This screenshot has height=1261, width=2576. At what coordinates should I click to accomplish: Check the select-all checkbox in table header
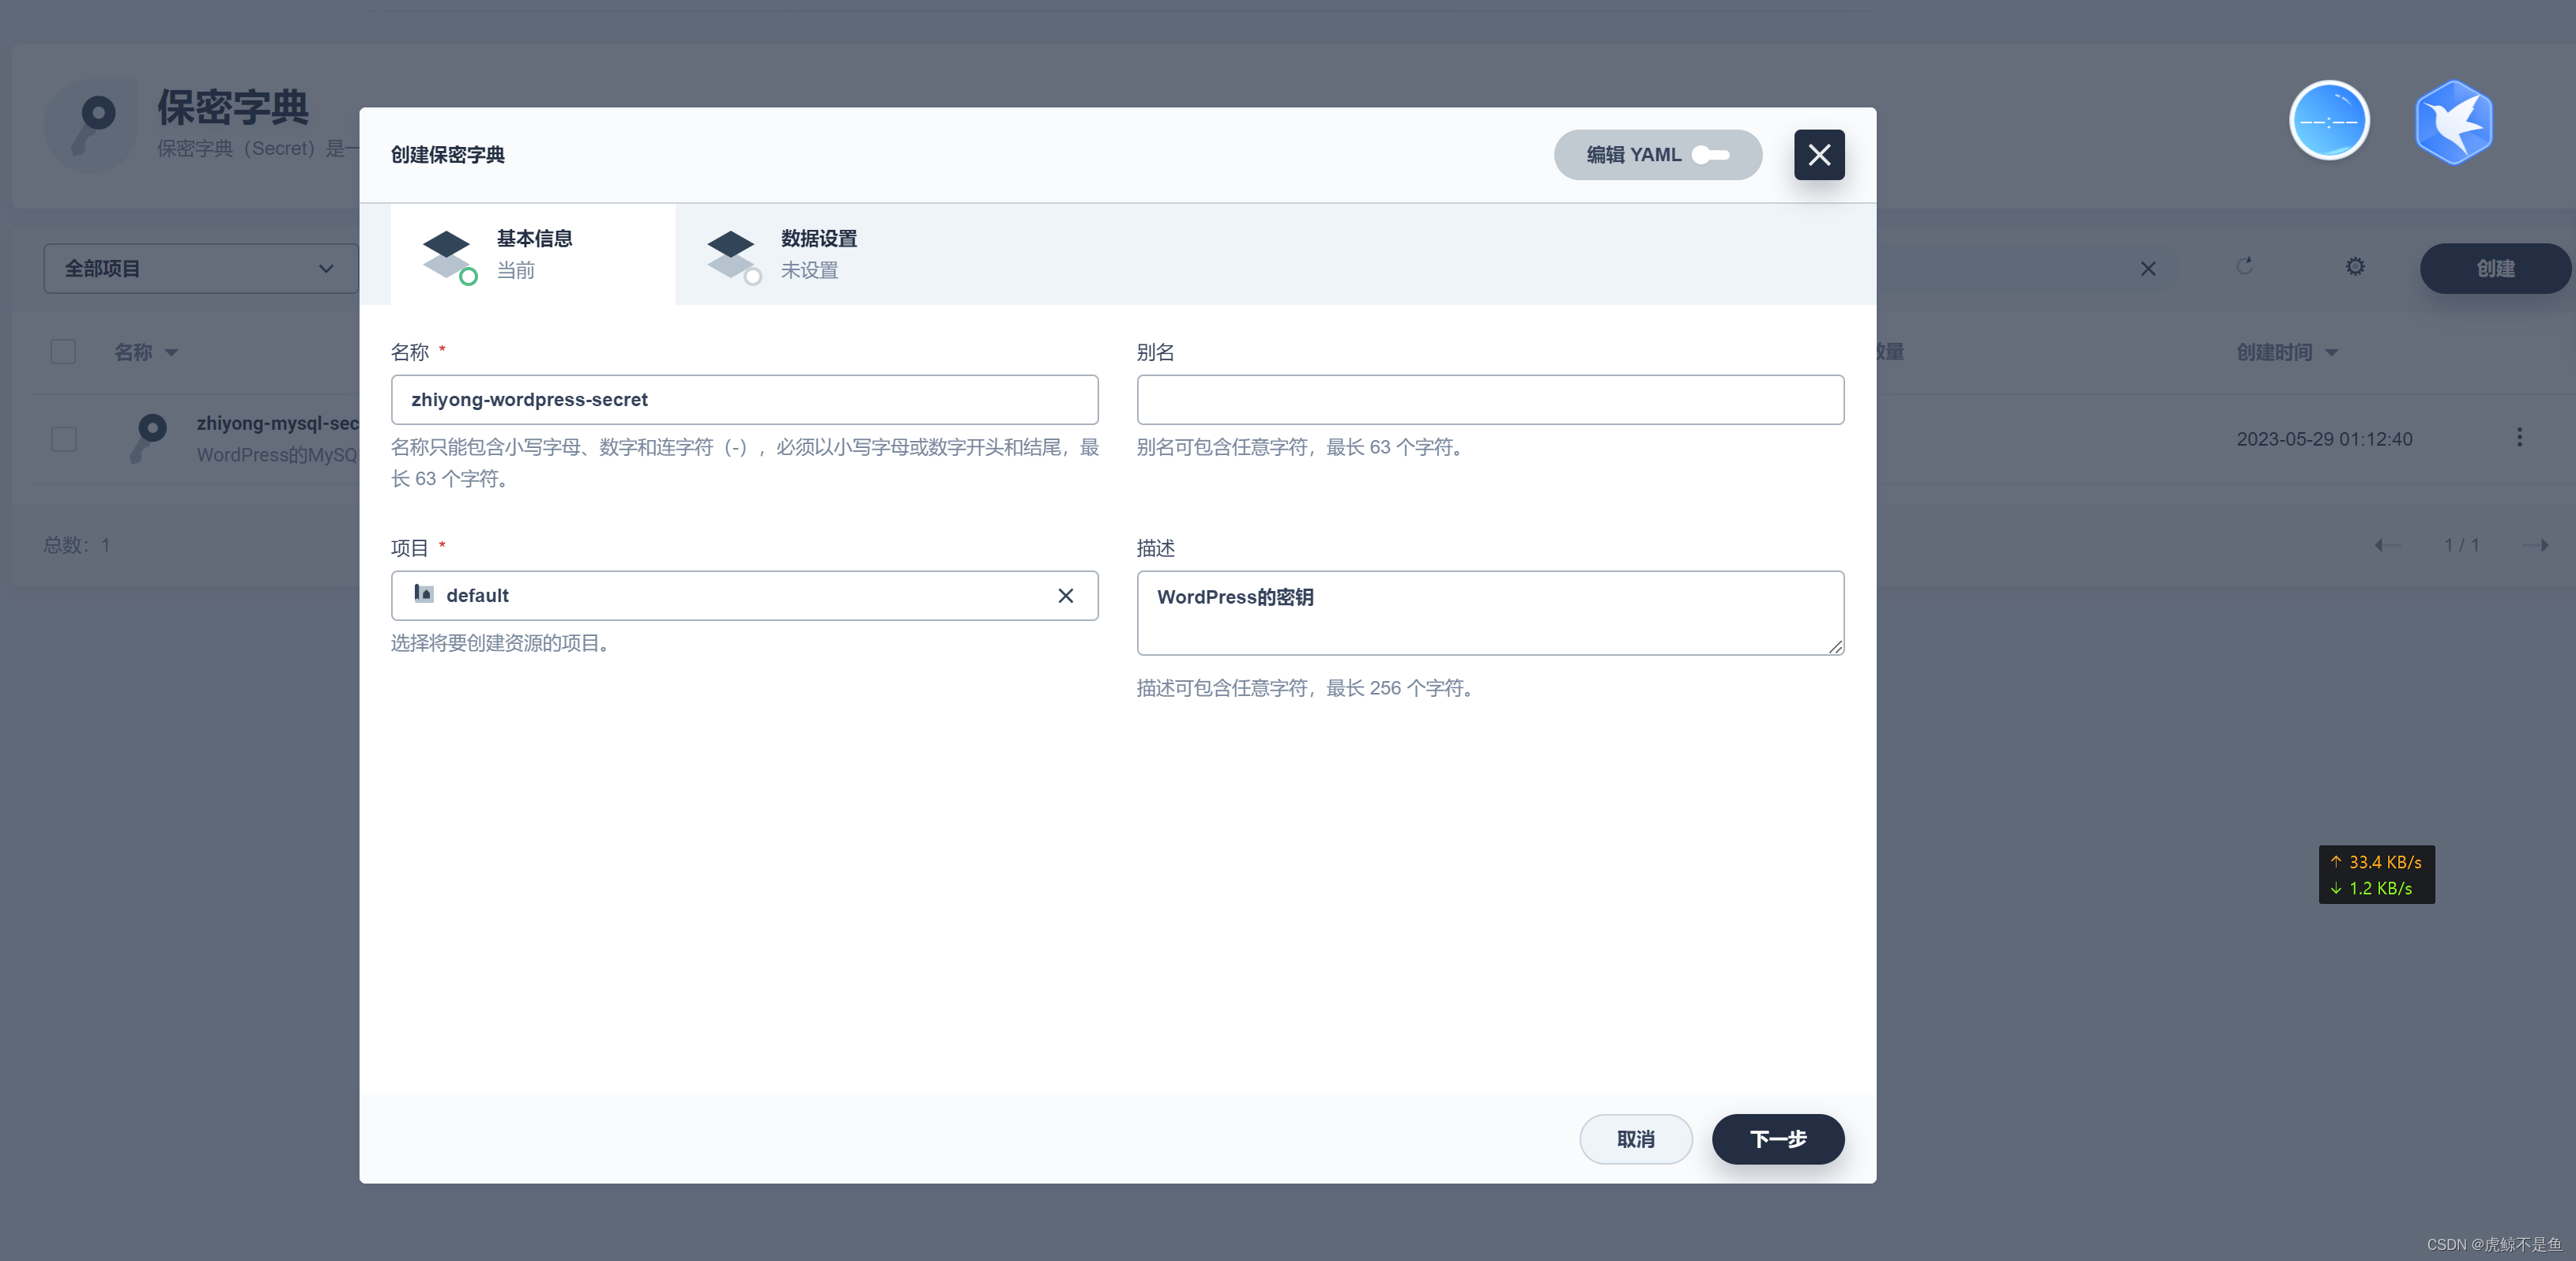pyautogui.click(x=63, y=352)
